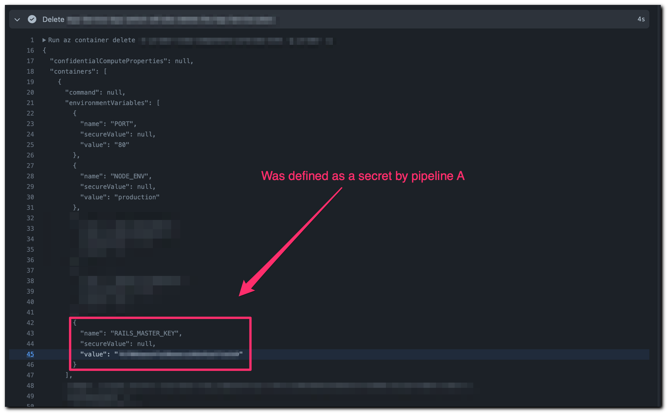Select line number 29
Screen dimensions: 669x415
[30, 187]
